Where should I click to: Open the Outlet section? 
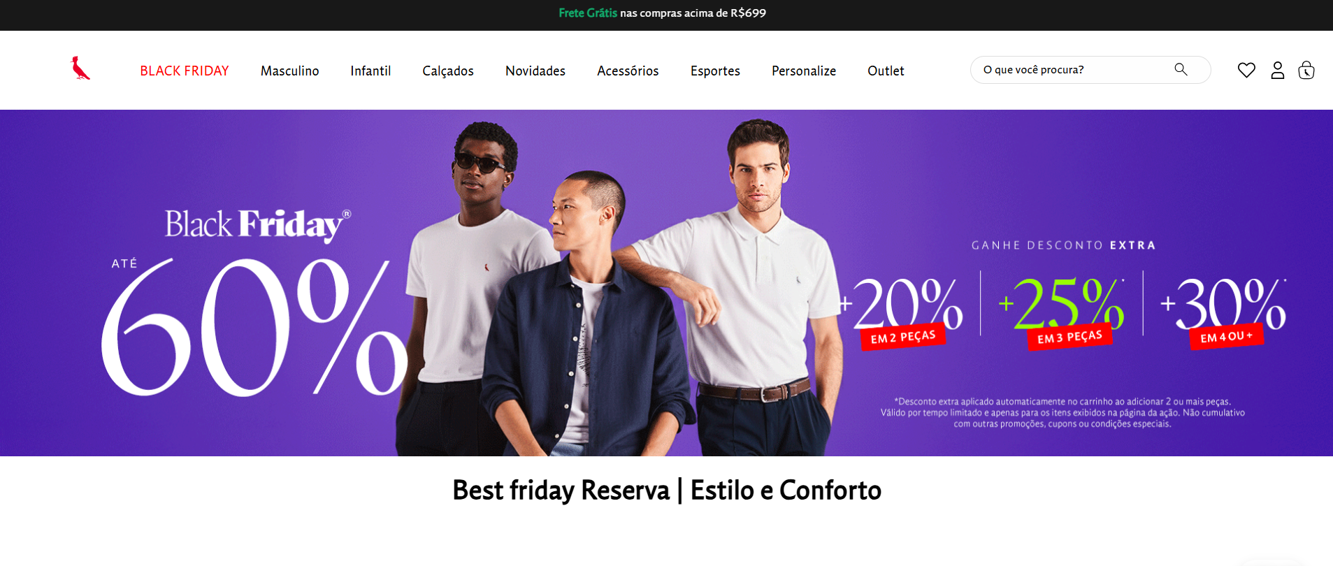[886, 71]
